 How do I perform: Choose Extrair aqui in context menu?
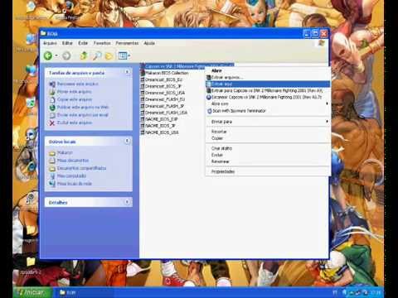pyautogui.click(x=268, y=84)
